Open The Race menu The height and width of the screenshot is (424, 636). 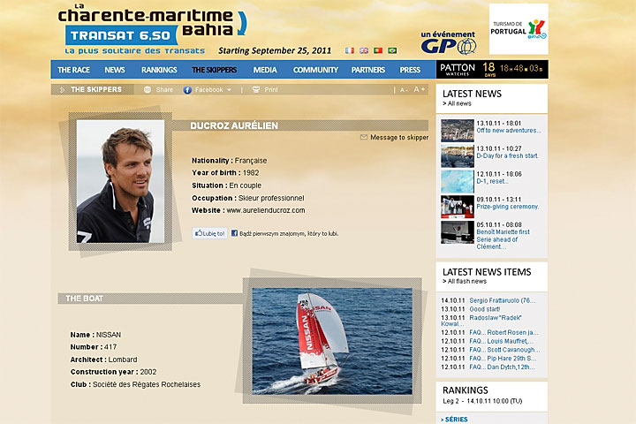(73, 70)
